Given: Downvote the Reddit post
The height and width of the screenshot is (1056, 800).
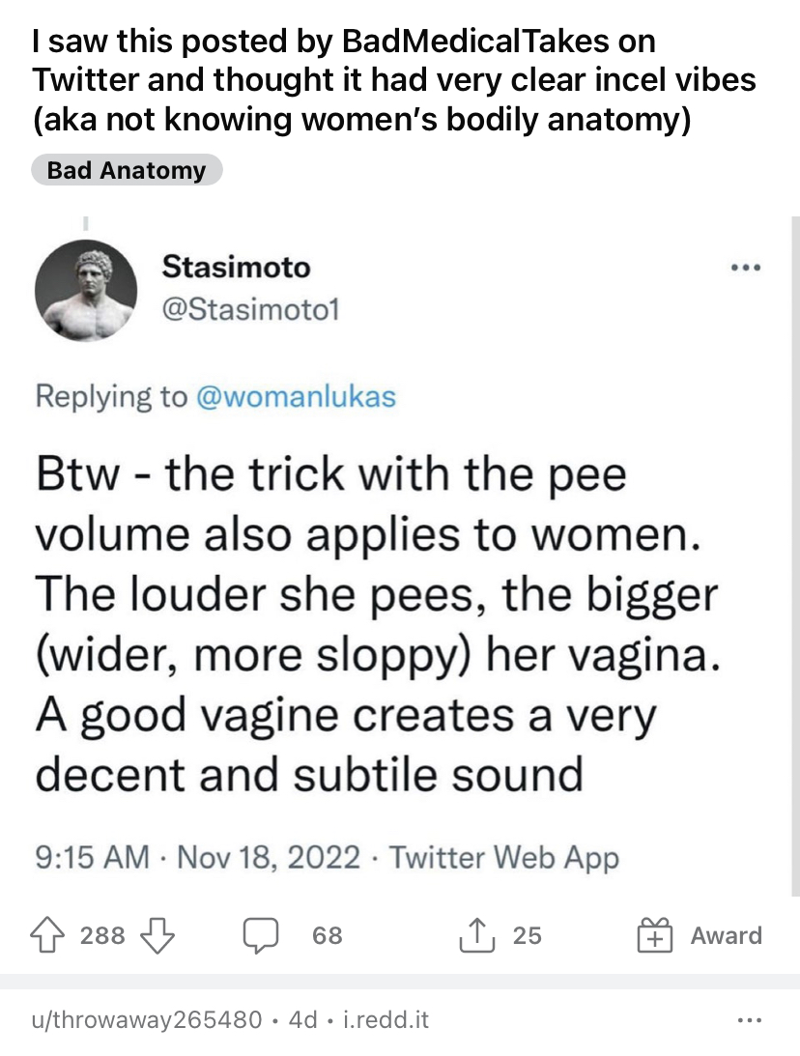Looking at the screenshot, I should 157,935.
